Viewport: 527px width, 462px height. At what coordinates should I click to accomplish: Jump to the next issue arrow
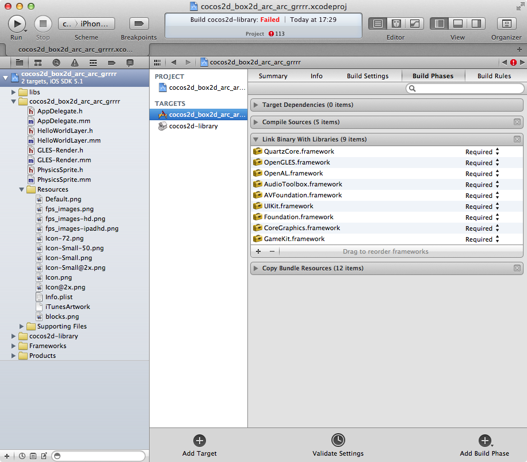(522, 63)
